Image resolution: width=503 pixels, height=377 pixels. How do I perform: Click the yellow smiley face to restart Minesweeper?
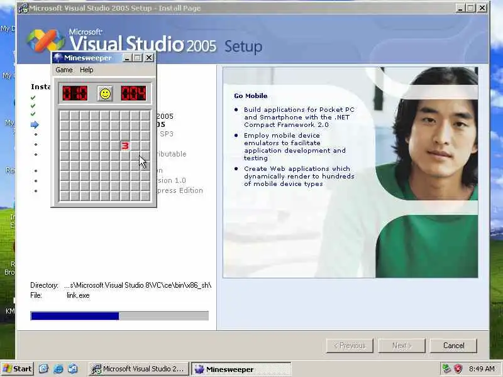105,94
